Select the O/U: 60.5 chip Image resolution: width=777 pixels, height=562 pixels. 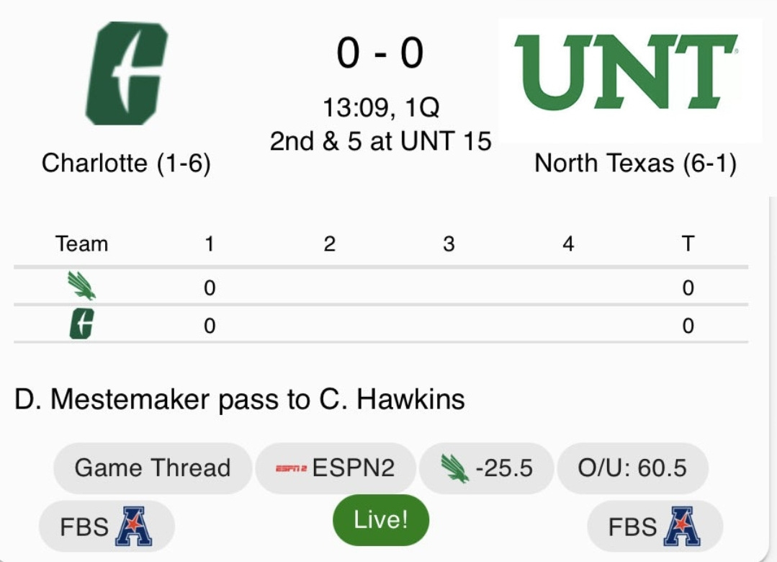(632, 468)
